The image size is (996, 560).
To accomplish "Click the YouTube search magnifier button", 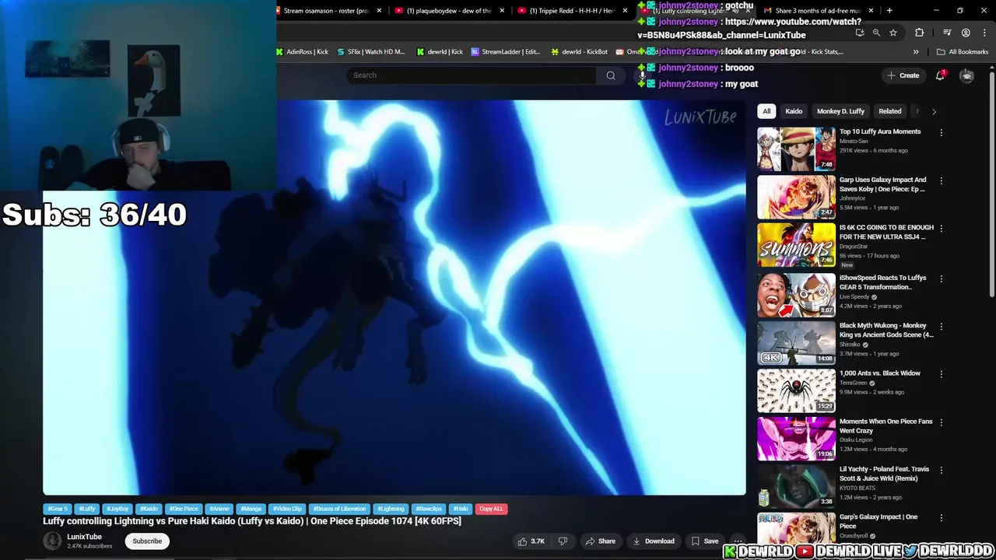I will (x=611, y=75).
